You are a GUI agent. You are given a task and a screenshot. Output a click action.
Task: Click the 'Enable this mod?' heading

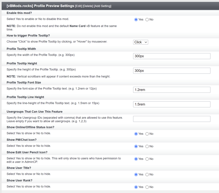19,13
